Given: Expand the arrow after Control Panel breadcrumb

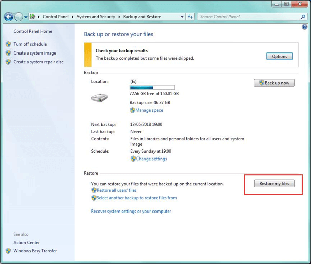Looking at the screenshot, I should 73,17.
